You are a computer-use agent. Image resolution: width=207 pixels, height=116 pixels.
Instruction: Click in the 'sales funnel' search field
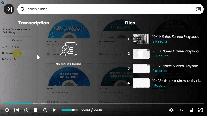110,9
